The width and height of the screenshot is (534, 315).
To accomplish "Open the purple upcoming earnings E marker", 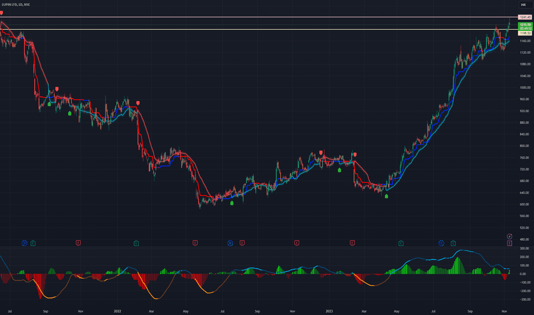I will pyautogui.click(x=509, y=243).
